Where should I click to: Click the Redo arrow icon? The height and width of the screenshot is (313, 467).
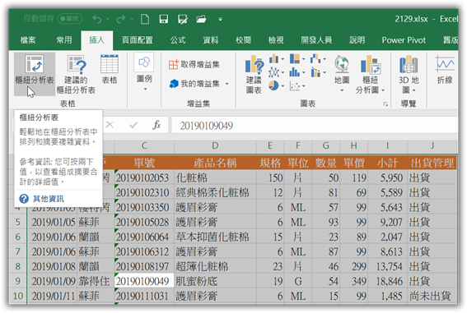[120, 19]
